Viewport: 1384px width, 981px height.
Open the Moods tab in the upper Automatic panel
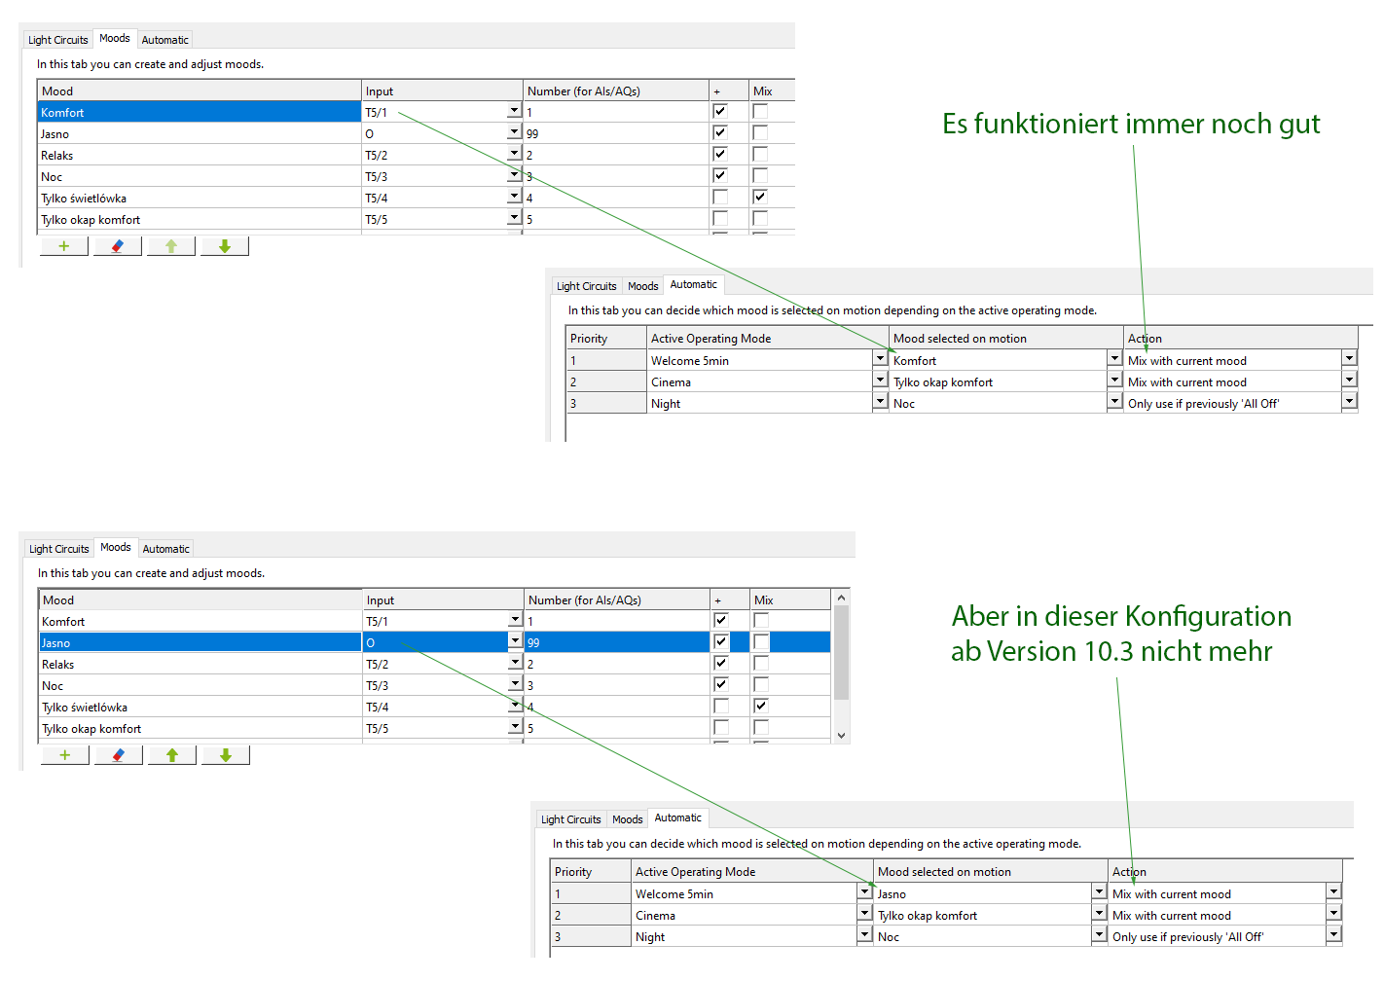pos(643,286)
